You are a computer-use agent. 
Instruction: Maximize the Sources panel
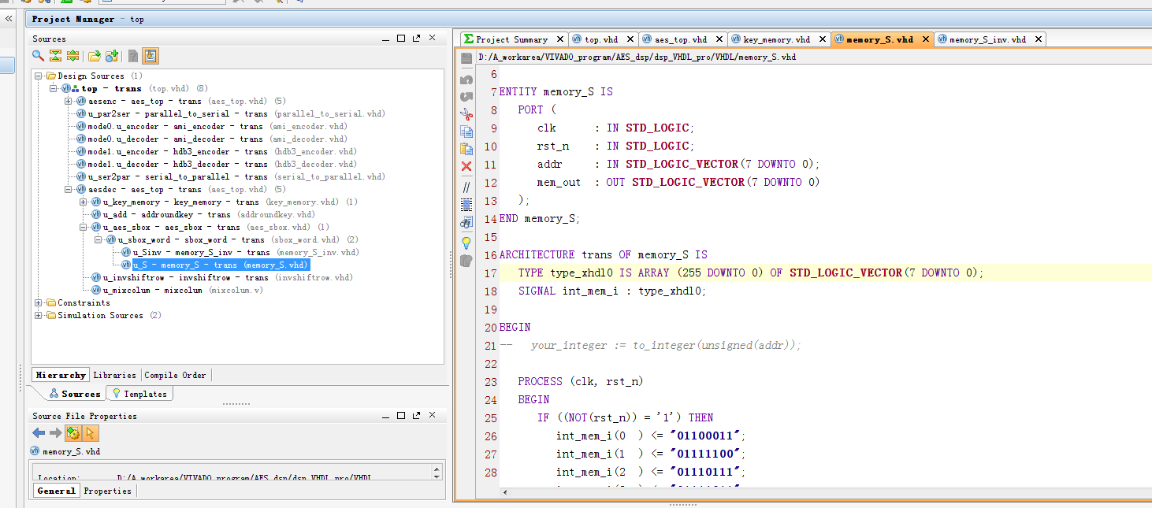point(401,38)
